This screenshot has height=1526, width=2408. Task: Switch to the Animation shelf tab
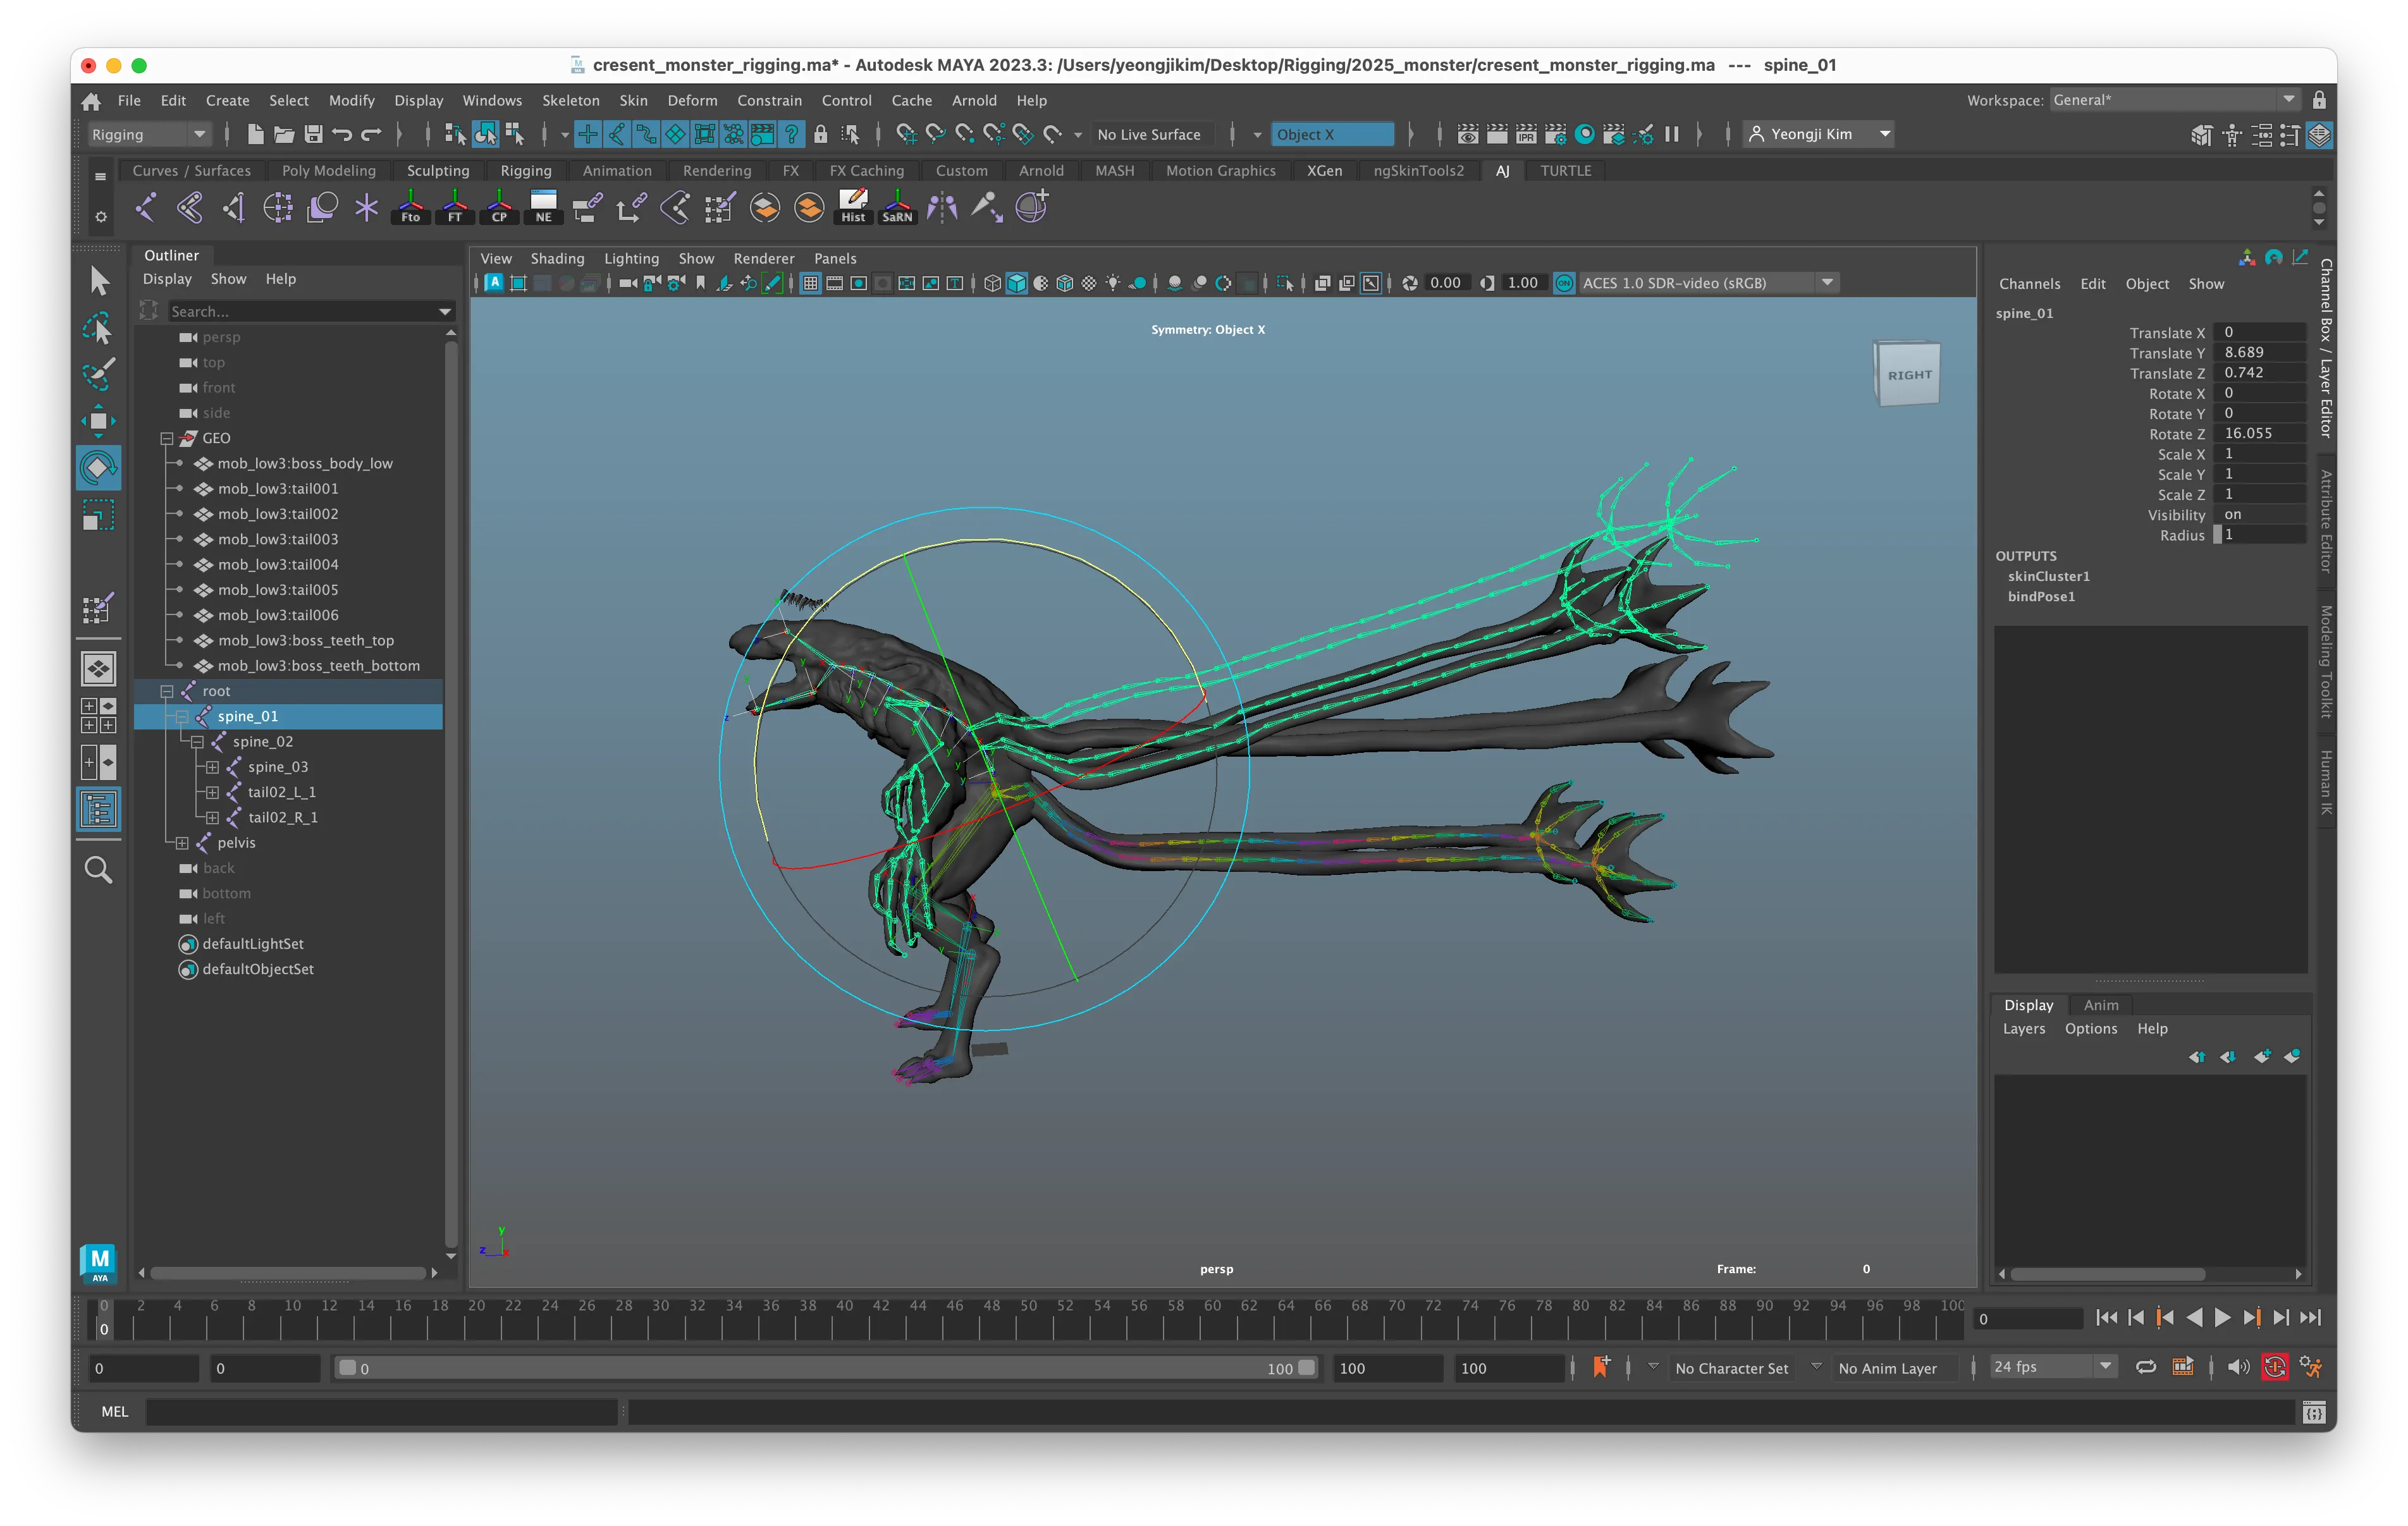[616, 171]
